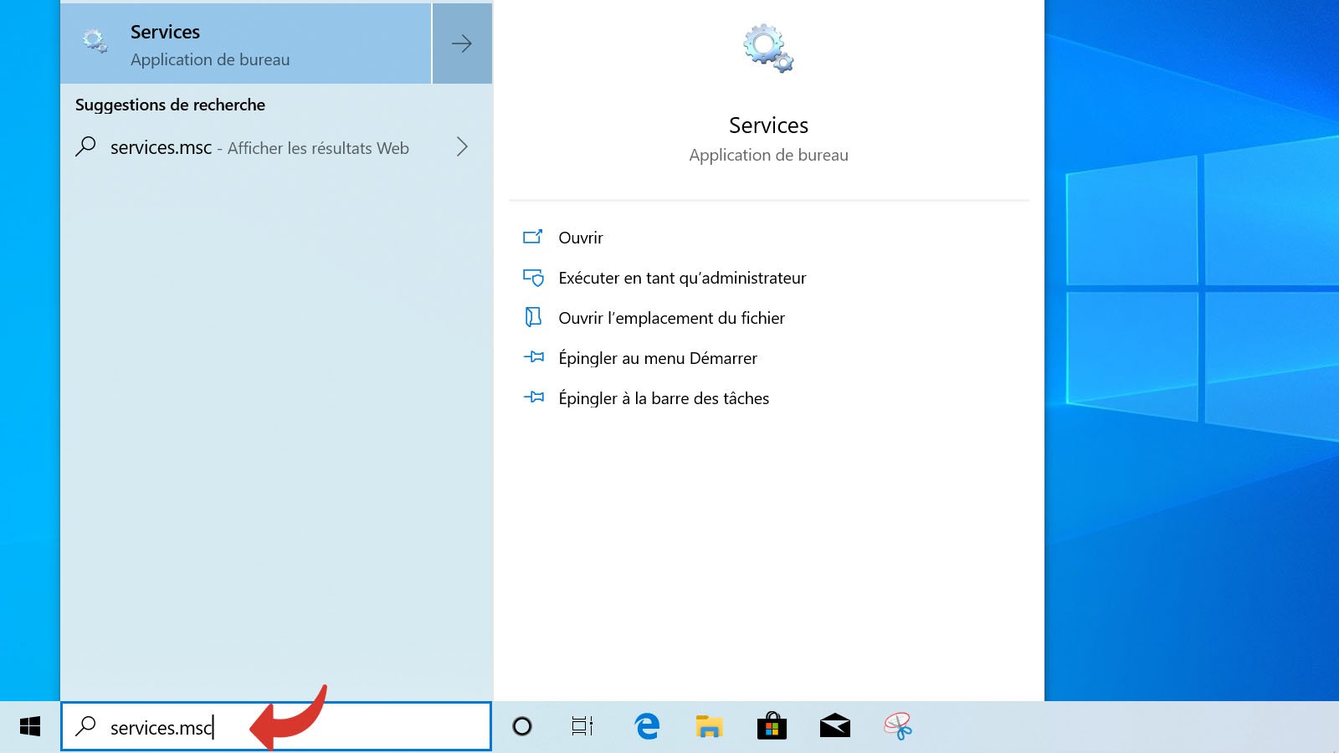The image size is (1339, 753).
Task: Open Cortana from the taskbar circle icon
Action: pyautogui.click(x=522, y=726)
